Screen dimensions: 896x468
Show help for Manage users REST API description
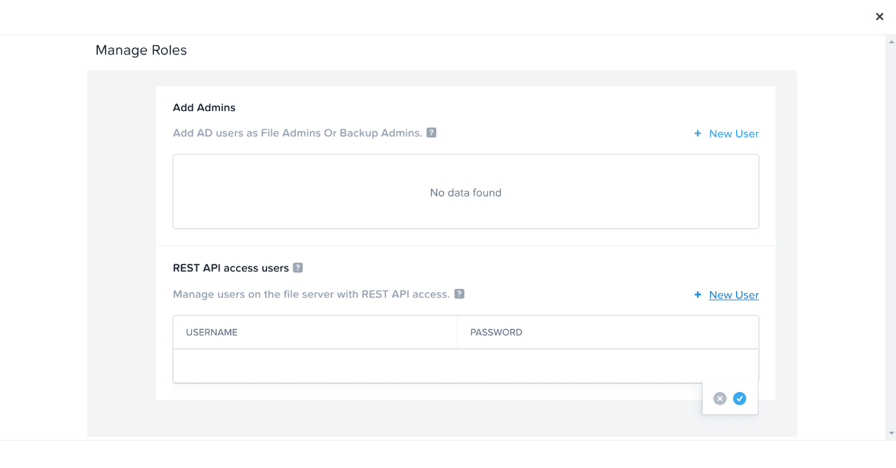click(460, 294)
